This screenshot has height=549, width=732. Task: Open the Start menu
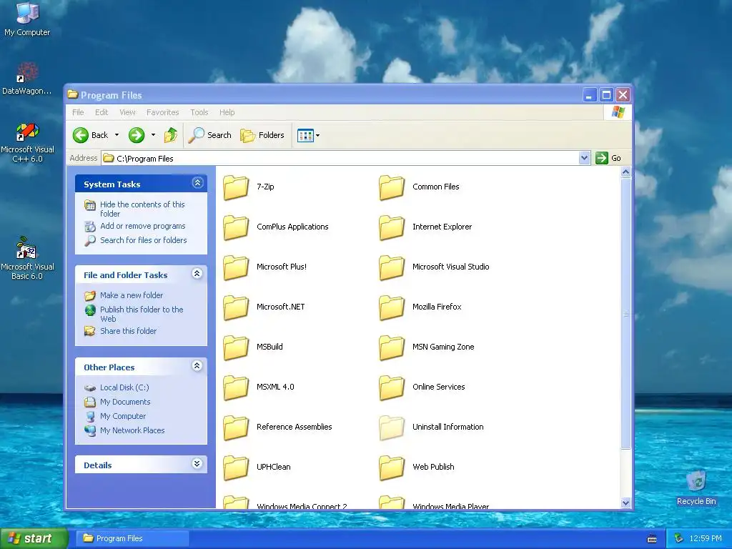click(x=33, y=539)
